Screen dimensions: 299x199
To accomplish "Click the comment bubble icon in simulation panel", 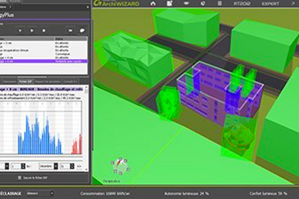I will click(82, 30).
